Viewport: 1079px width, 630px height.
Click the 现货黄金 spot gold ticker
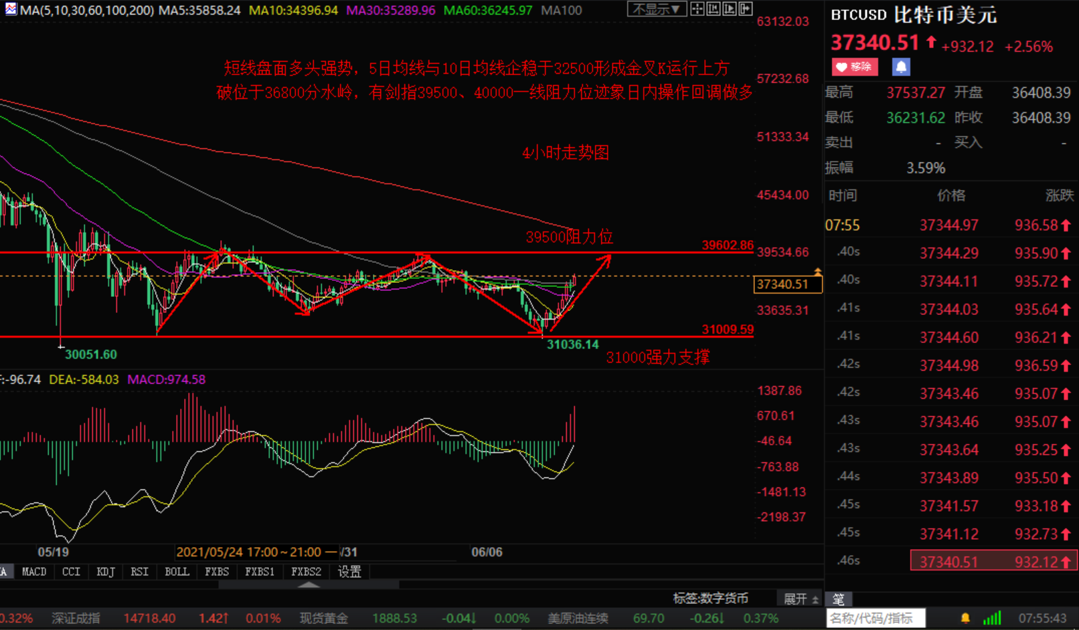coord(324,619)
